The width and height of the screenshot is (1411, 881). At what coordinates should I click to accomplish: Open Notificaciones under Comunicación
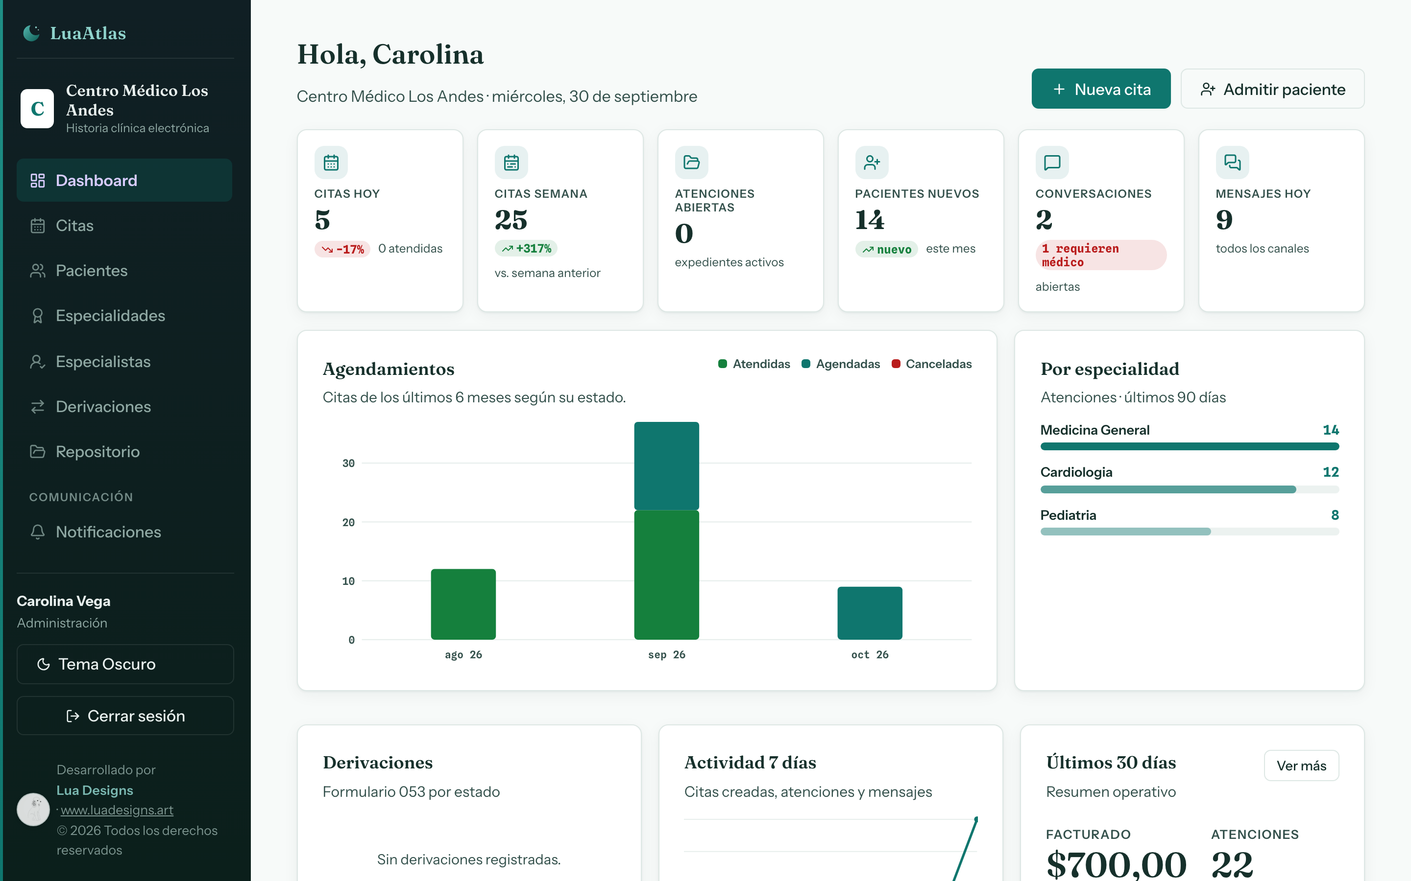[124, 532]
